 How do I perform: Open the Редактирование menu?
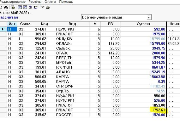(x=13, y=2)
